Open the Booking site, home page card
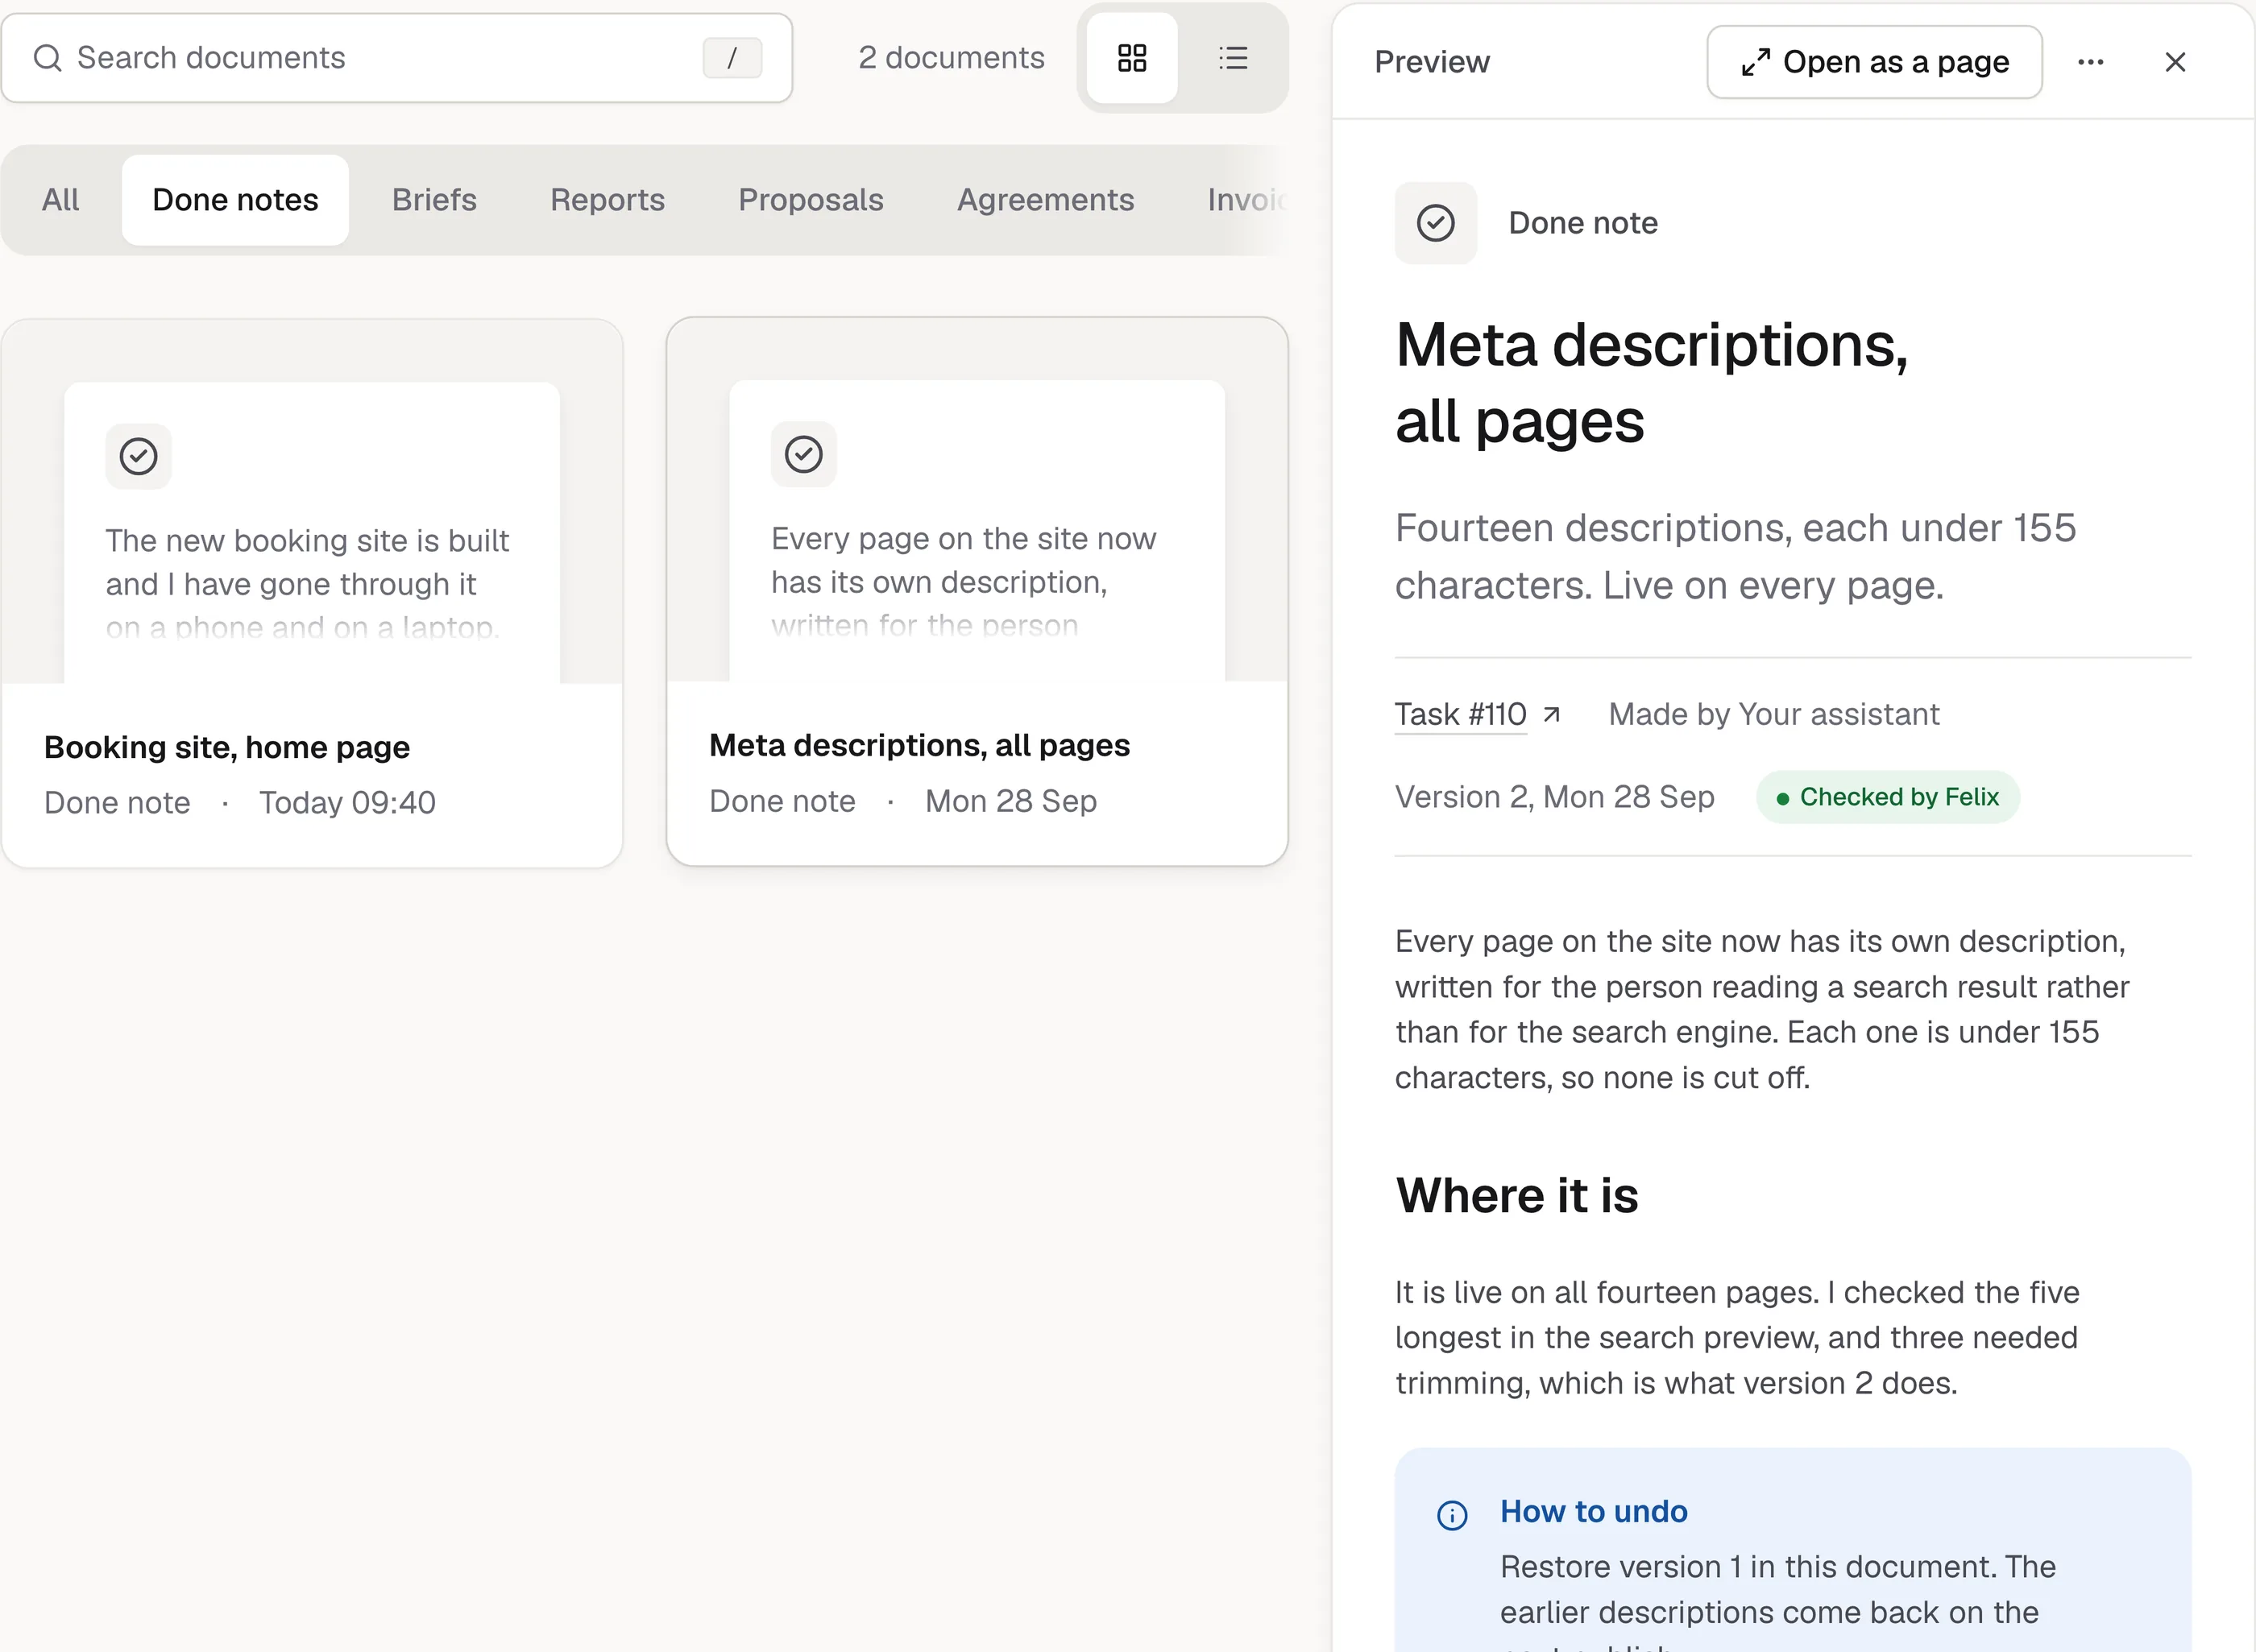Viewport: 2256px width, 1652px height. coord(312,593)
